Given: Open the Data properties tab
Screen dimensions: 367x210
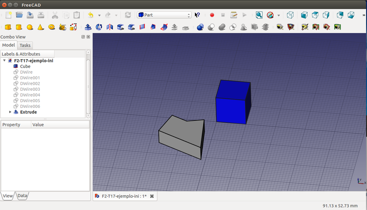Looking at the screenshot, I should click(22, 196).
